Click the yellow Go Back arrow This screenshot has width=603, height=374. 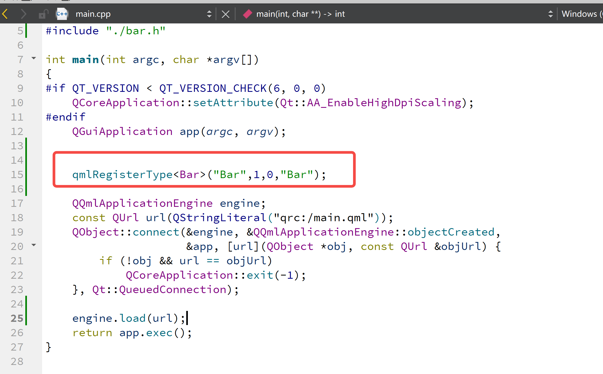click(x=5, y=14)
